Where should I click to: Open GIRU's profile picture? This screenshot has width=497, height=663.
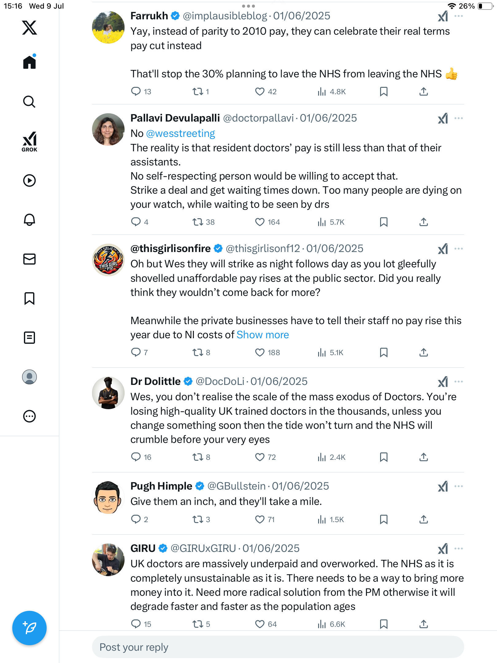tap(108, 560)
